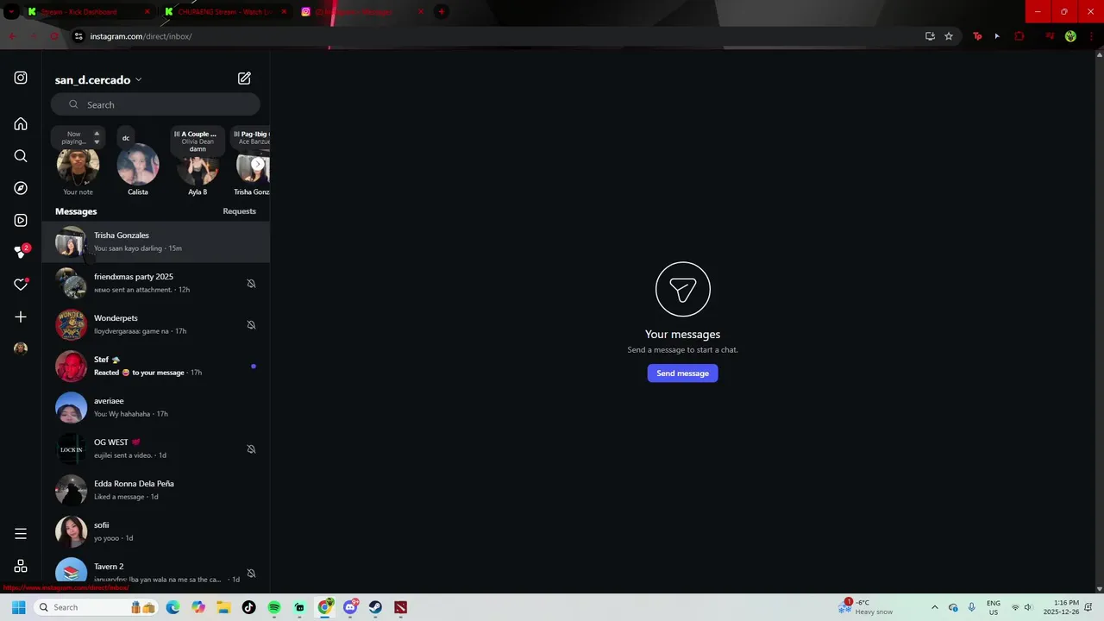The height and width of the screenshot is (621, 1104).
Task: Click muted bell icon on Tavern 2
Action: coord(251,574)
